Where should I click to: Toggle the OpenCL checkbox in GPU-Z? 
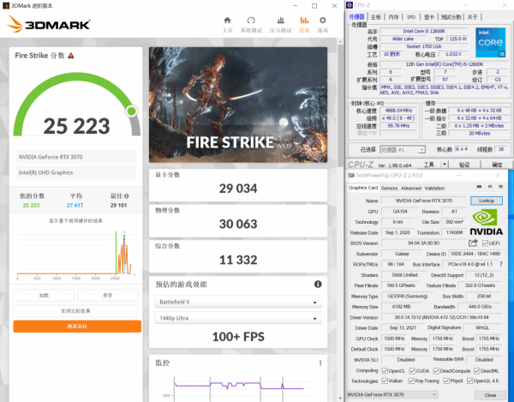point(385,371)
